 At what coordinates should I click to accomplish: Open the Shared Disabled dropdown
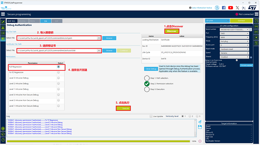[x=234, y=57]
